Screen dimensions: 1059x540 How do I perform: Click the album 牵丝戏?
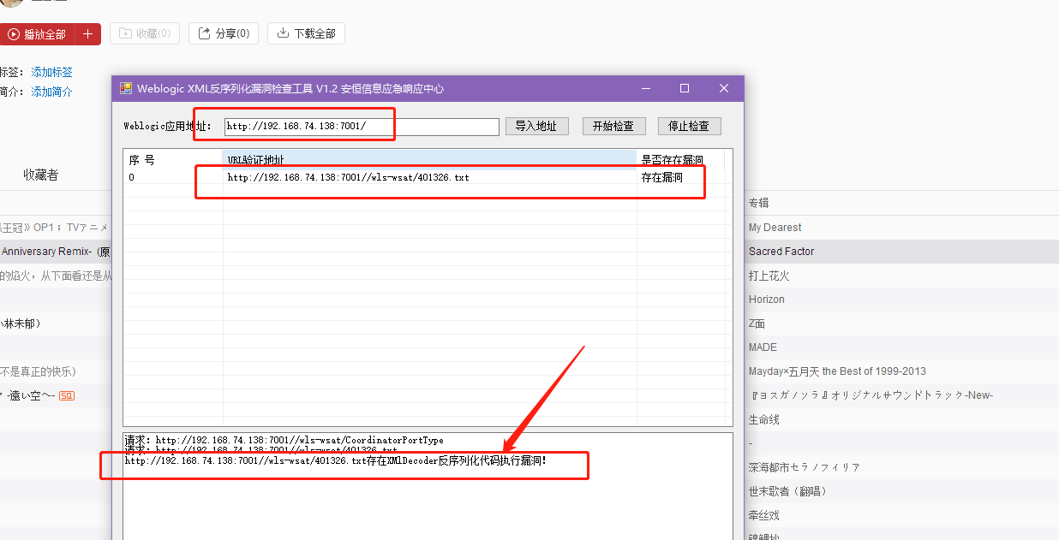click(x=763, y=515)
